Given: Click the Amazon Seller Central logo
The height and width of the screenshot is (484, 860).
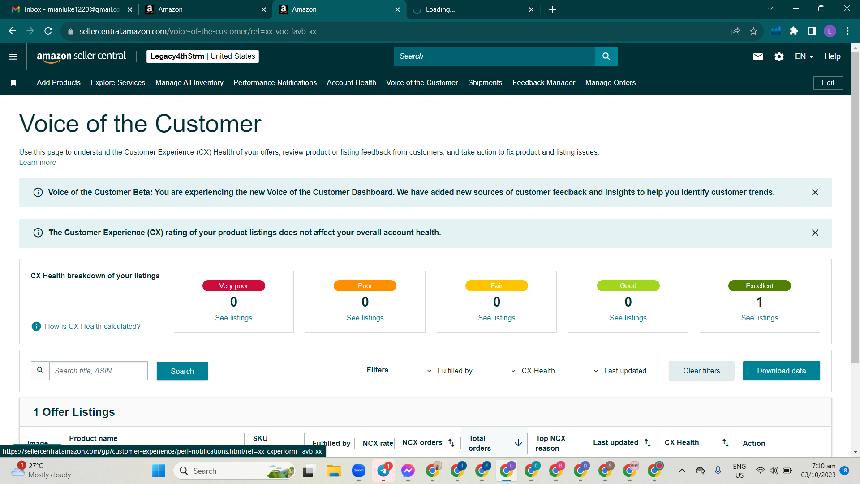Looking at the screenshot, I should pos(81,56).
